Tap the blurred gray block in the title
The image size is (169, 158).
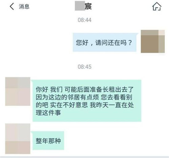click(x=80, y=6)
